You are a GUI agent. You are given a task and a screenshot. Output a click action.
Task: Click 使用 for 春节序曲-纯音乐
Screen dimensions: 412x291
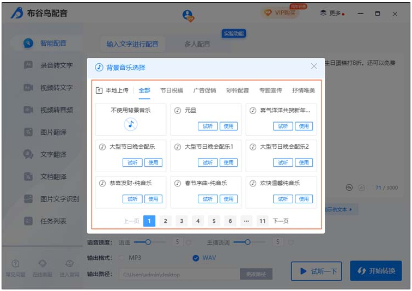(x=228, y=199)
